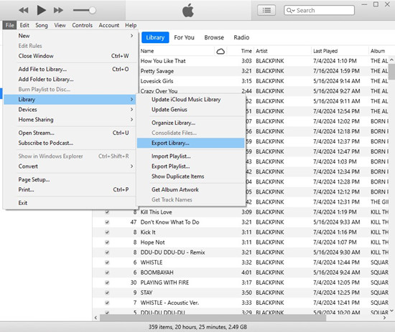Click the fast forward next track button
The width and height of the screenshot is (395, 332).
click(x=58, y=10)
